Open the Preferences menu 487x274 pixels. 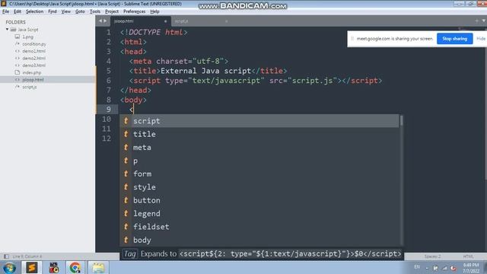(x=134, y=11)
